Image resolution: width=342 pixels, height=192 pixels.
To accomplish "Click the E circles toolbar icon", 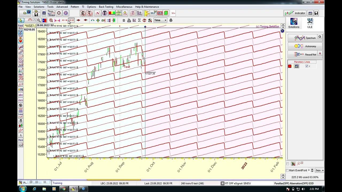I will click(83, 13).
